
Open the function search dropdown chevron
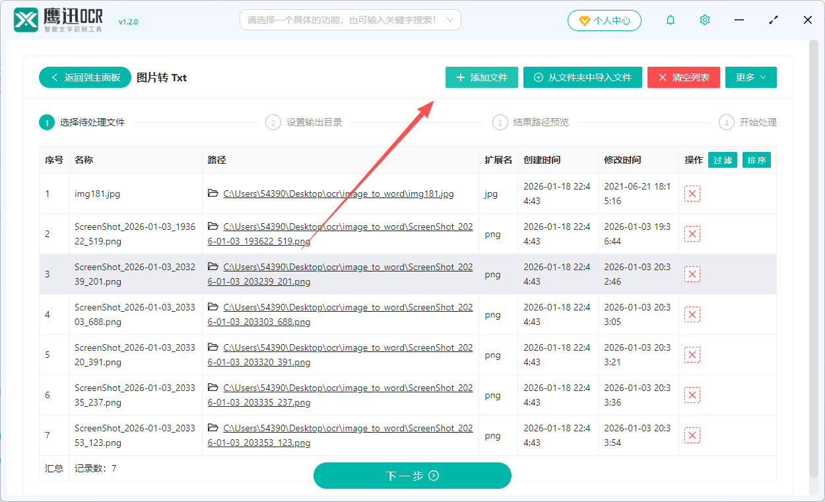[x=451, y=20]
